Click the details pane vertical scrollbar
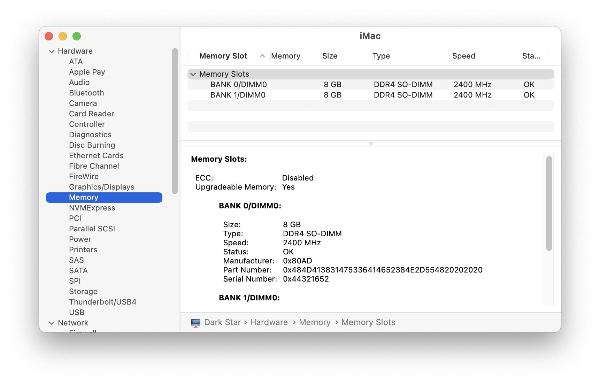 (549, 203)
